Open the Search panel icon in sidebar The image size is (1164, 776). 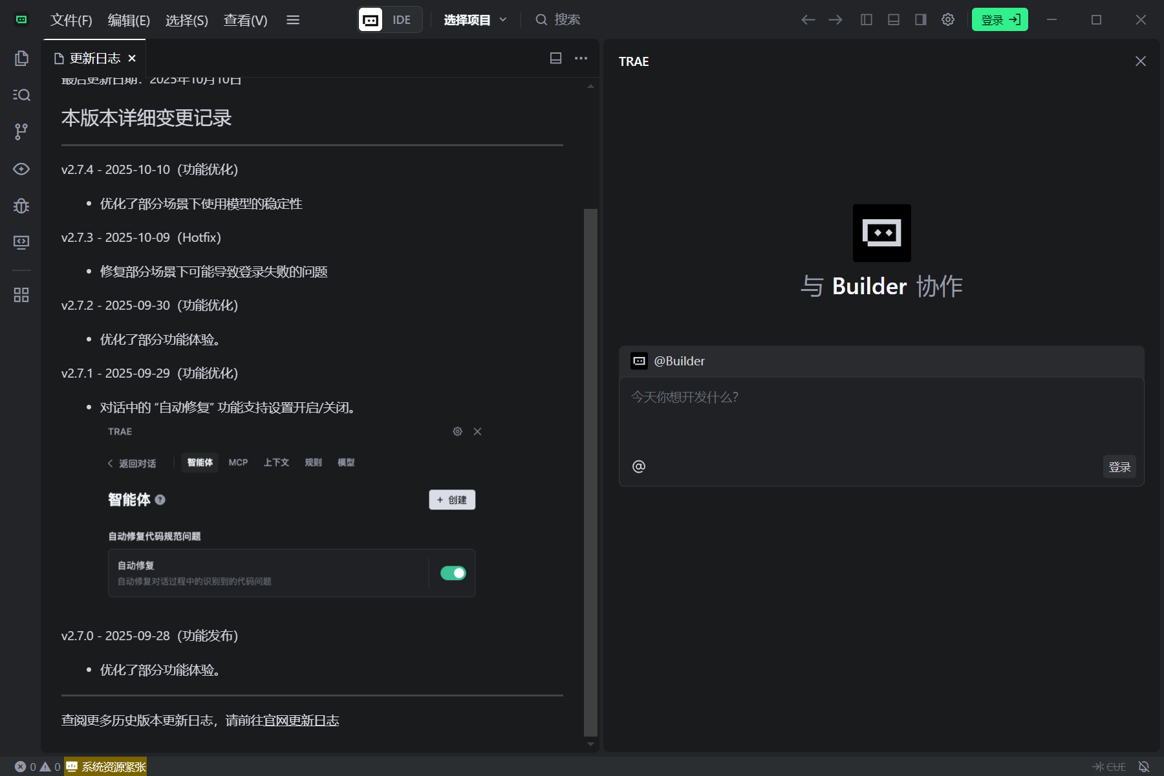pyautogui.click(x=21, y=95)
